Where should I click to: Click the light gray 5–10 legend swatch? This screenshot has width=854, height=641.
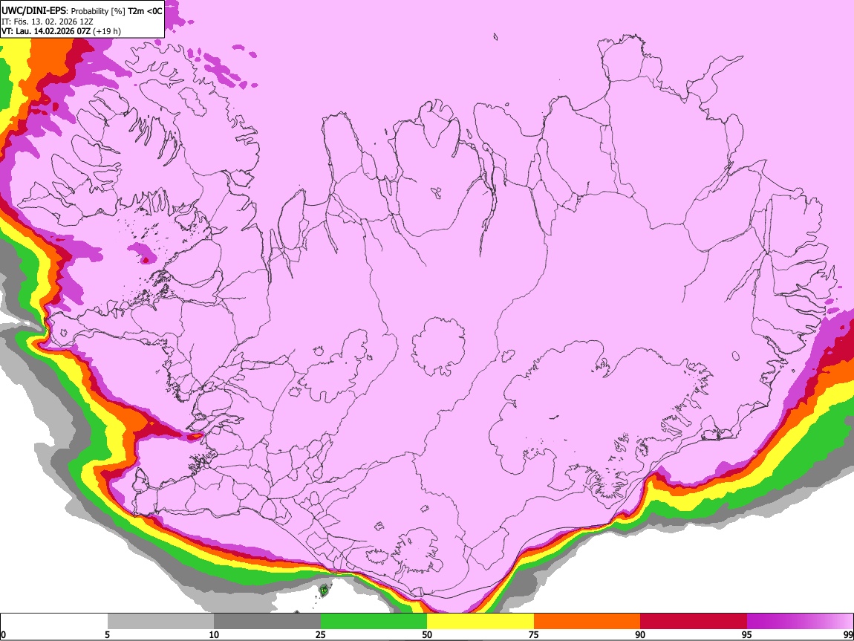coord(160,622)
